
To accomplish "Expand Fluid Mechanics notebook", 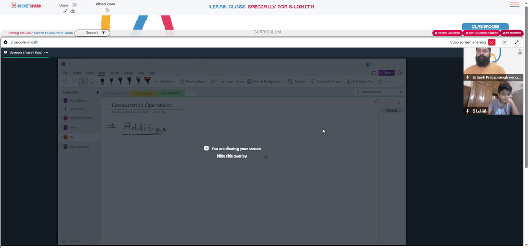I will tap(61, 146).
